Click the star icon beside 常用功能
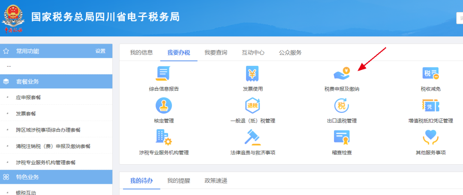 6,51
